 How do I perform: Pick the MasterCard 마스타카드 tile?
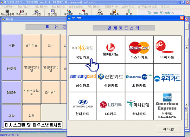[x=139, y=49]
